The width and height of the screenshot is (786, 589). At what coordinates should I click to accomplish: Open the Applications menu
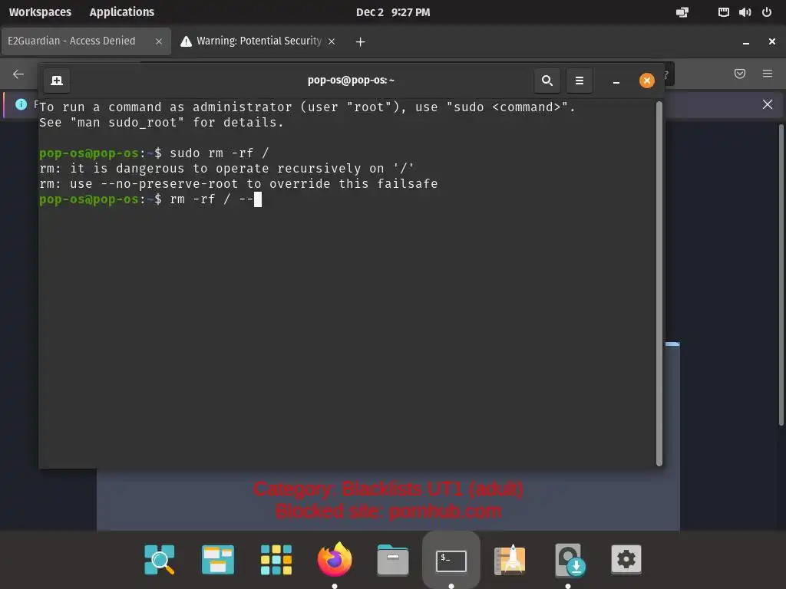122,12
